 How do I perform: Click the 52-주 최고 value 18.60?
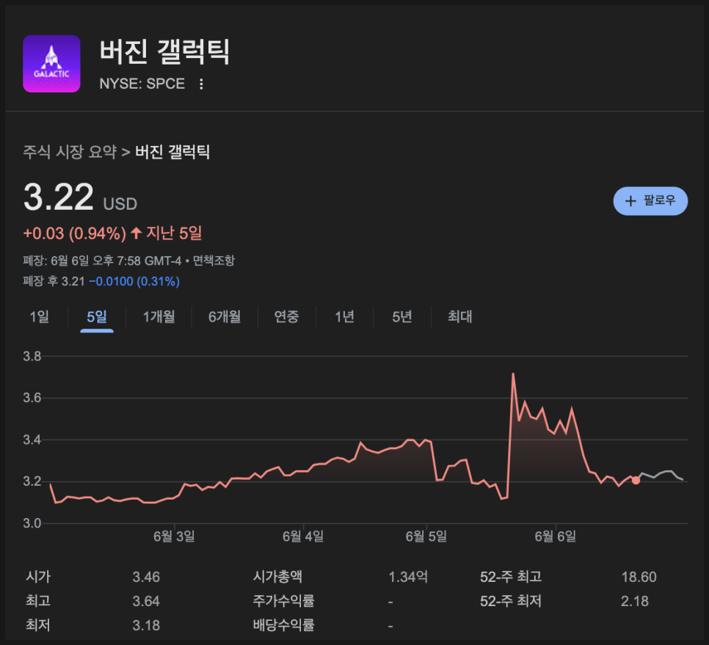tap(639, 577)
